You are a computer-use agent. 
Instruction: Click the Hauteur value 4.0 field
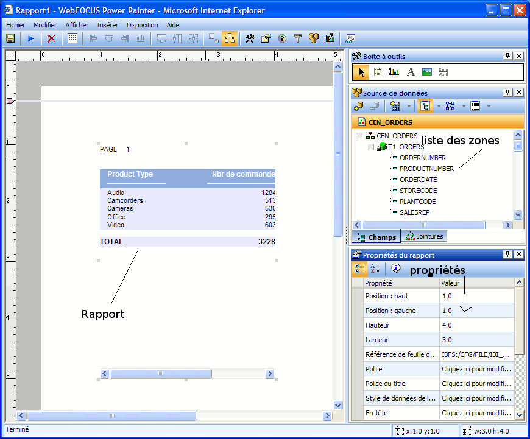pos(476,325)
